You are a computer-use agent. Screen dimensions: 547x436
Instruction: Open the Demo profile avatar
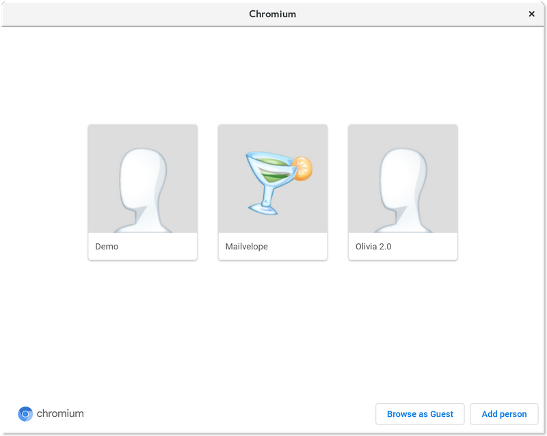[x=143, y=178]
